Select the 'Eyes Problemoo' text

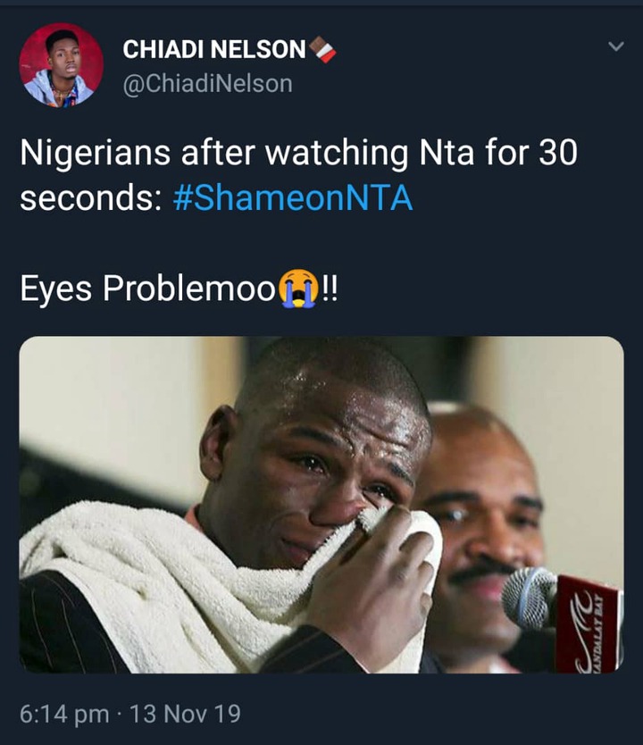click(147, 289)
